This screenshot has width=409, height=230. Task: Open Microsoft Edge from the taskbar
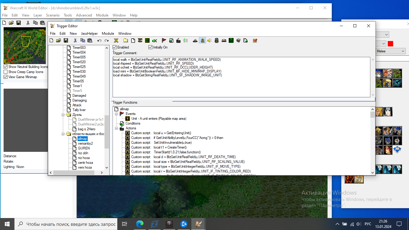point(140,224)
